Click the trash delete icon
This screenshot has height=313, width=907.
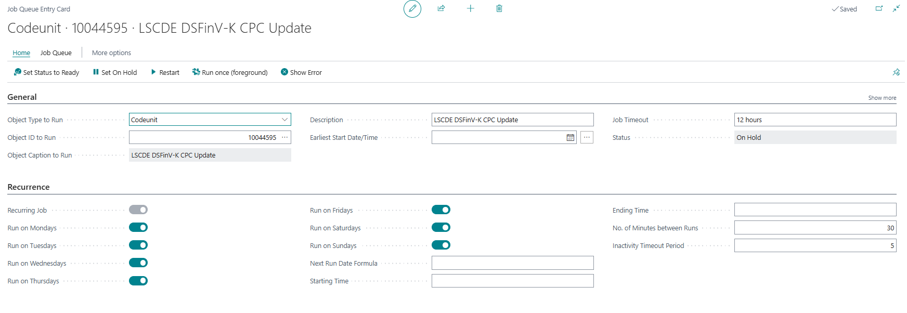(499, 8)
